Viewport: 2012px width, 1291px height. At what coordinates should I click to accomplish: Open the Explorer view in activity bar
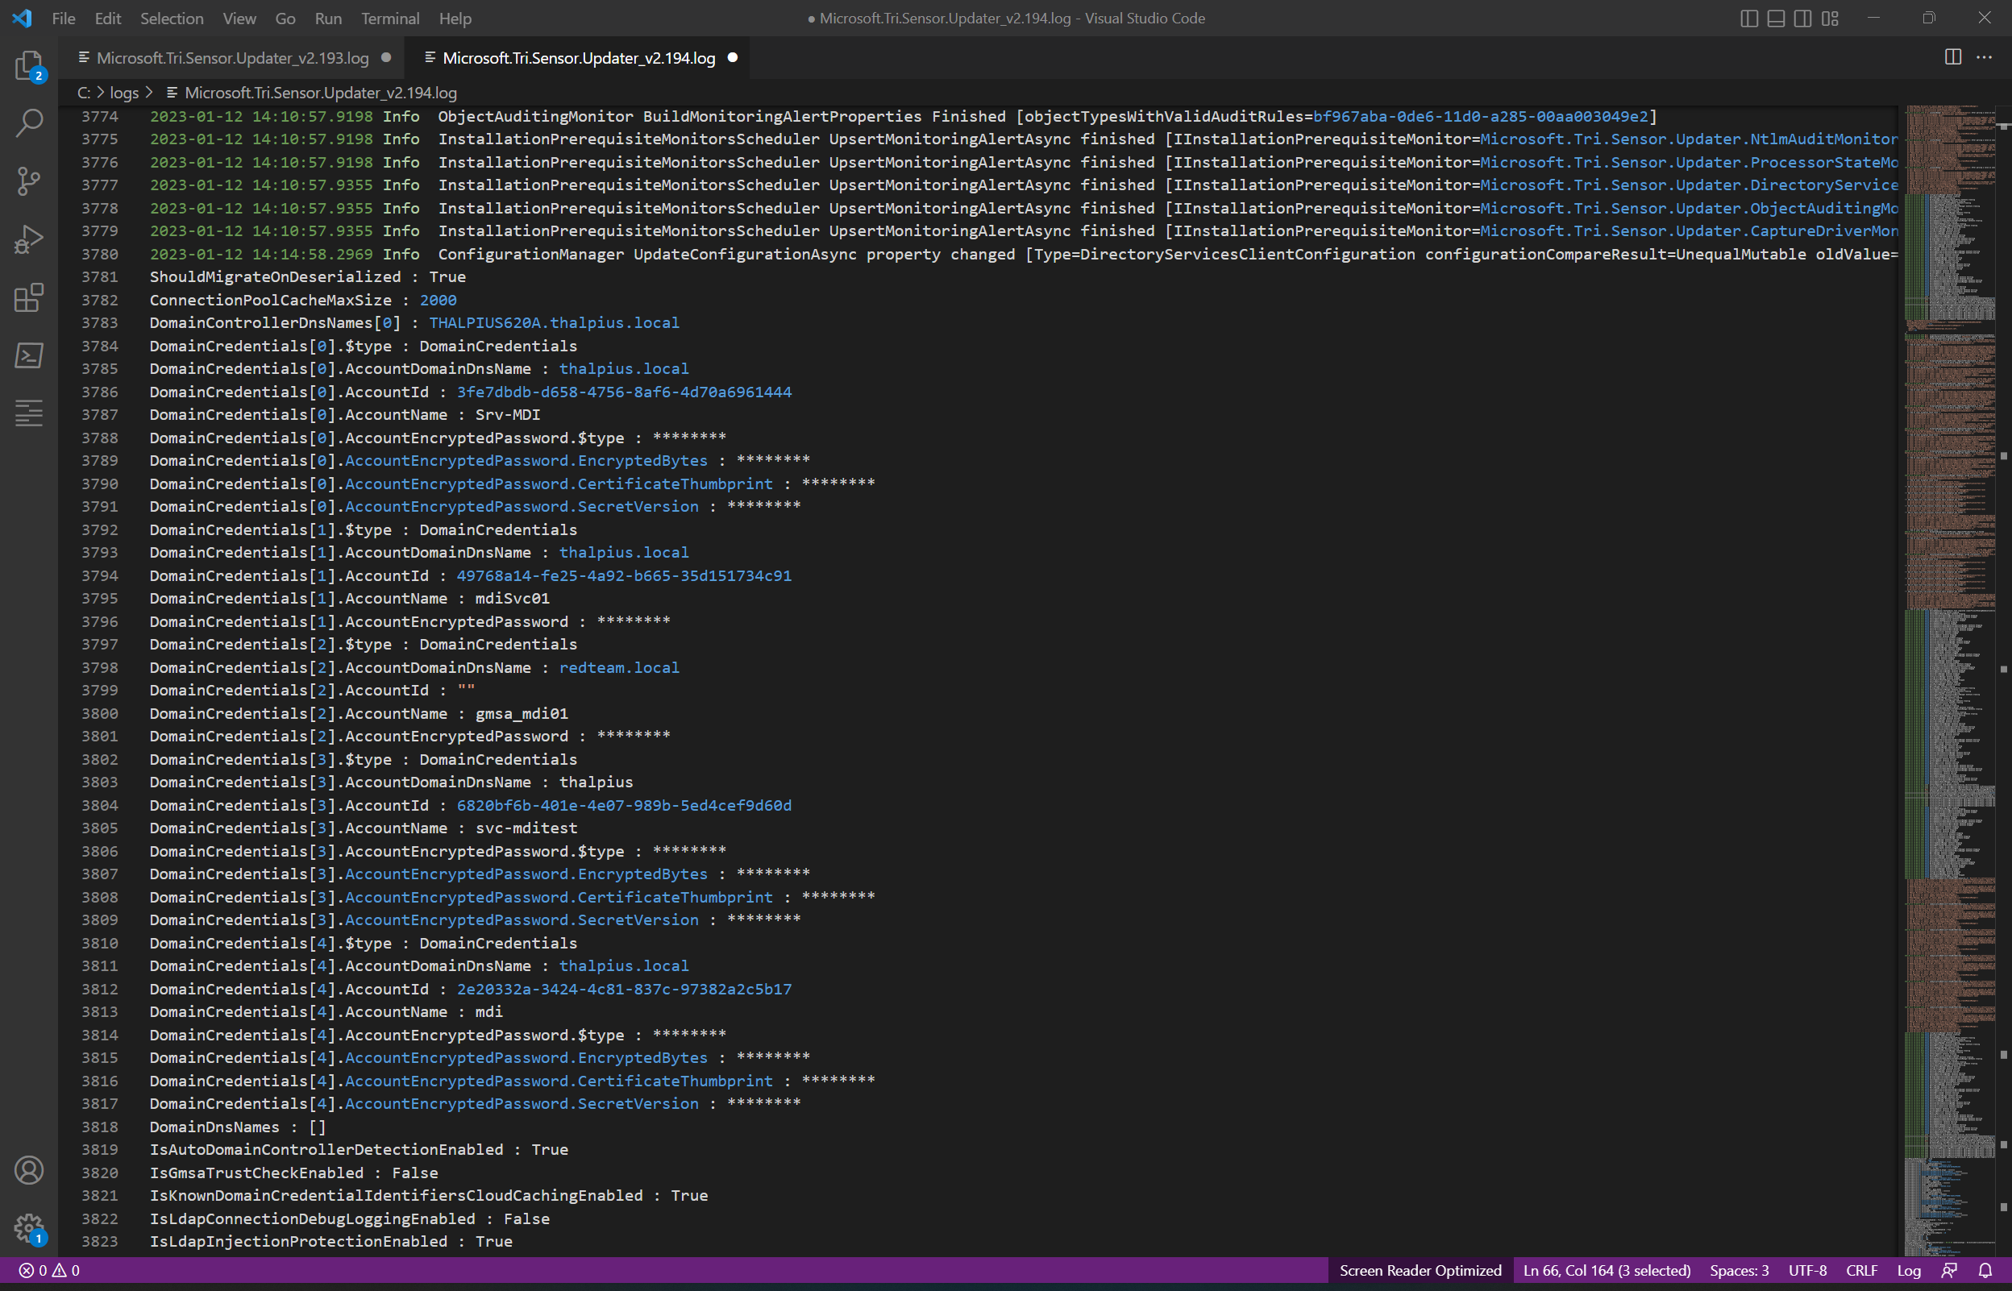click(x=28, y=65)
